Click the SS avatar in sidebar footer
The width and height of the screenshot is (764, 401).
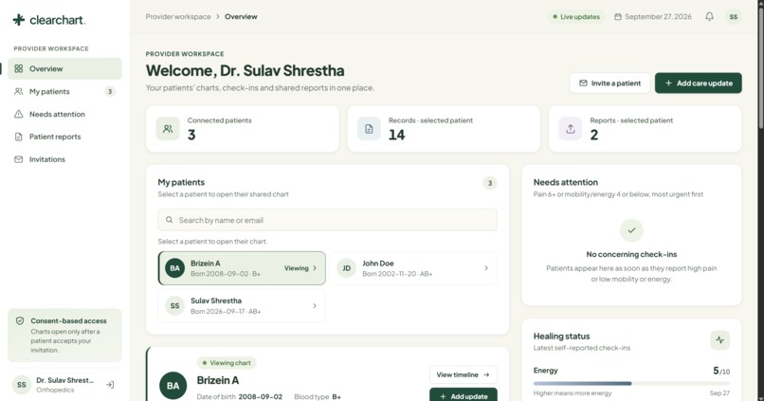pyautogui.click(x=22, y=385)
